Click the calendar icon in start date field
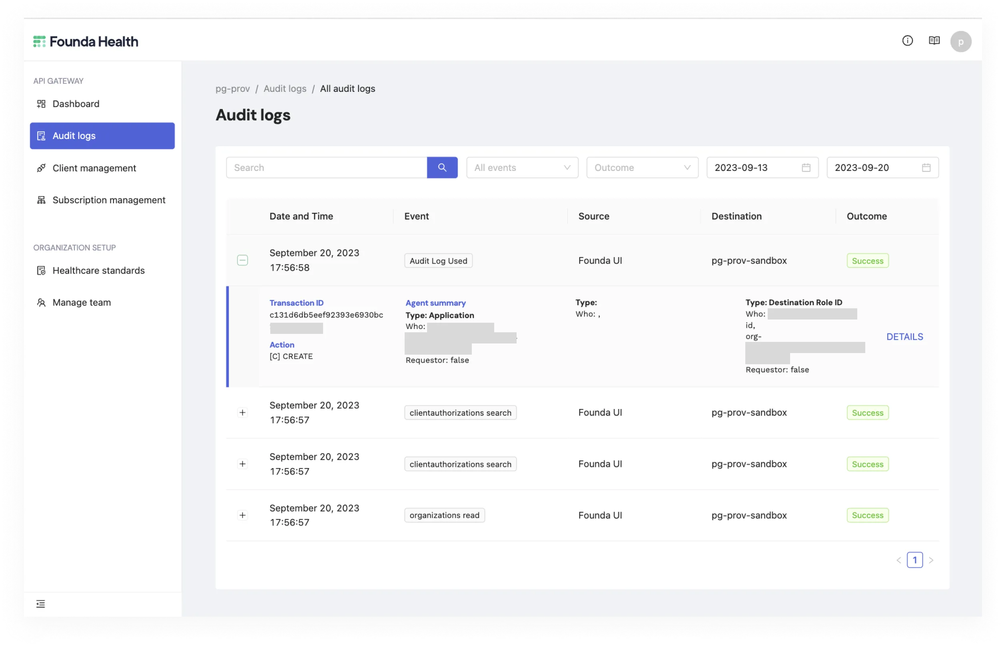The image size is (1006, 647). click(805, 168)
